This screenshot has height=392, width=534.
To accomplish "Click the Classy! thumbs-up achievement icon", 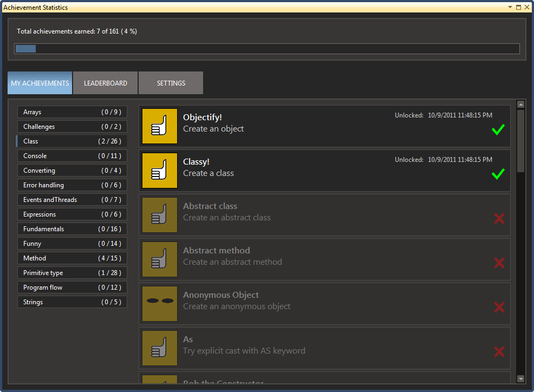I will [160, 171].
